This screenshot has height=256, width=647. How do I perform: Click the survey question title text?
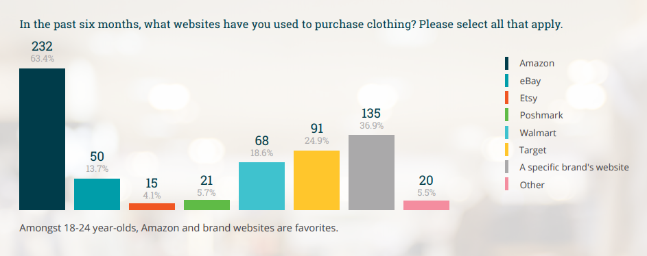coord(291,24)
